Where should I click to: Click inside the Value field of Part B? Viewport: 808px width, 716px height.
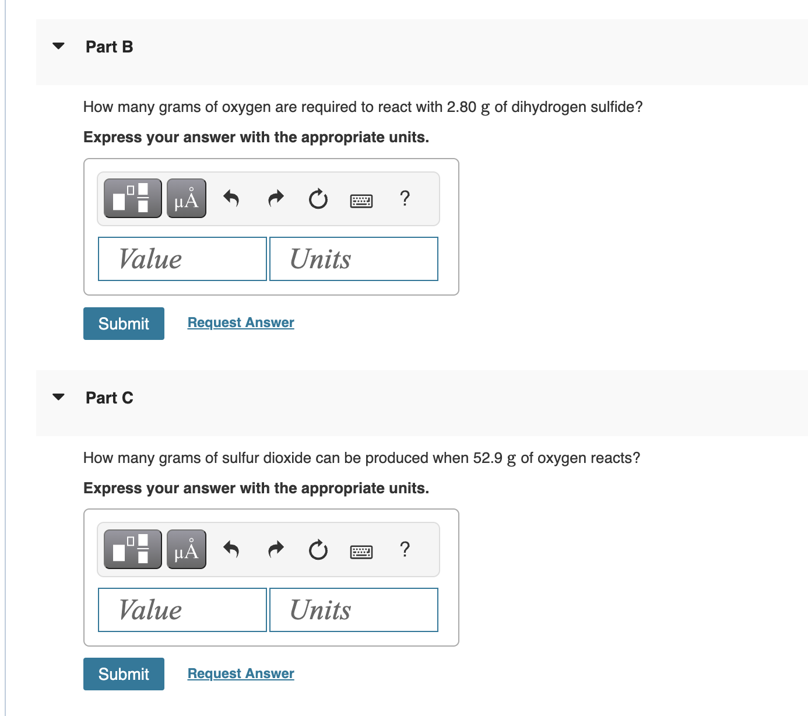point(181,258)
